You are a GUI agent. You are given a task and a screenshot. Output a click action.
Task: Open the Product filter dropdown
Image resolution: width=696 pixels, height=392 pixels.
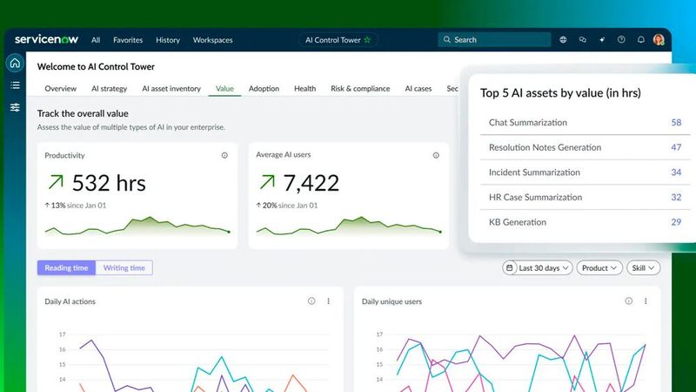599,267
